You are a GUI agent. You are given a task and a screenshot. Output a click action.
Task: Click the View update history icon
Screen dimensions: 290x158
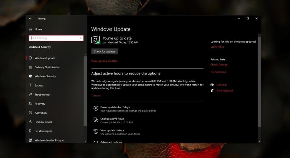pyautogui.click(x=96, y=131)
